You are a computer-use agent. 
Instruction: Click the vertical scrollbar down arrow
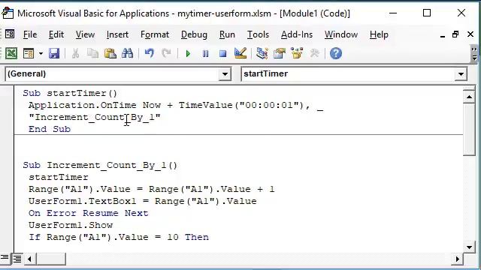[469, 247]
